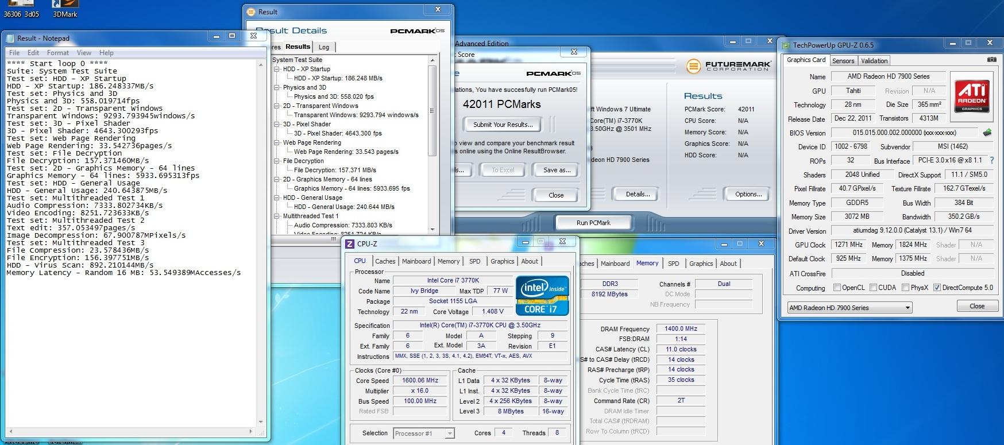Open the AMD Radeon HD 7900 Series dropdown
Image resolution: width=1004 pixels, height=445 pixels.
[x=849, y=308]
